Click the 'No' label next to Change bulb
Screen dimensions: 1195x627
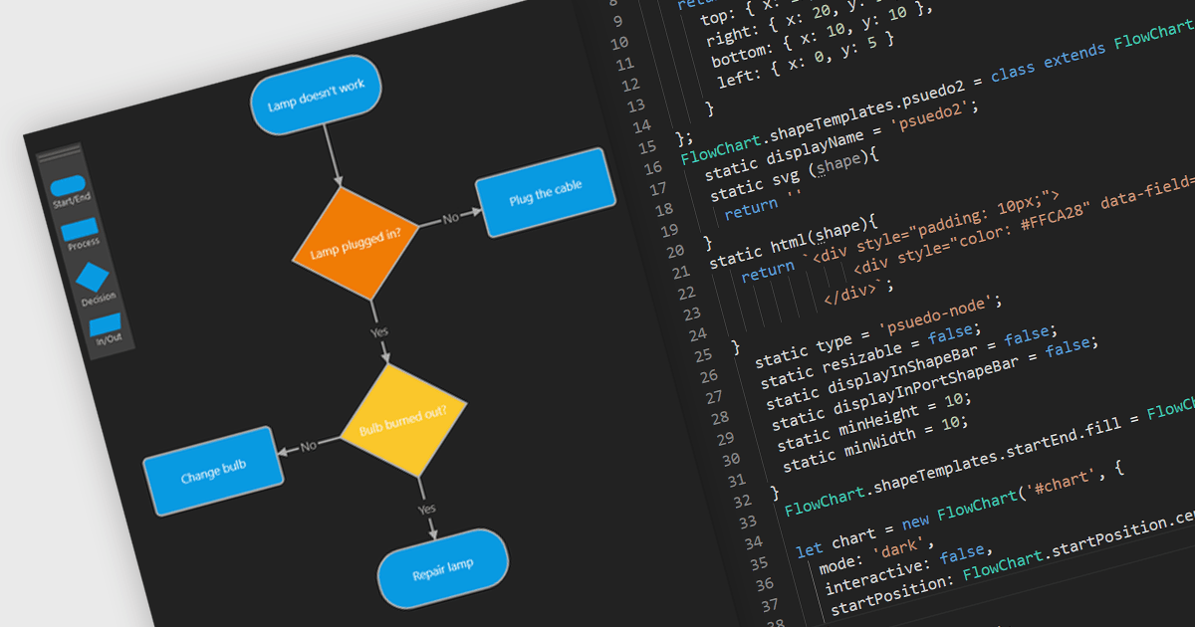tap(309, 445)
